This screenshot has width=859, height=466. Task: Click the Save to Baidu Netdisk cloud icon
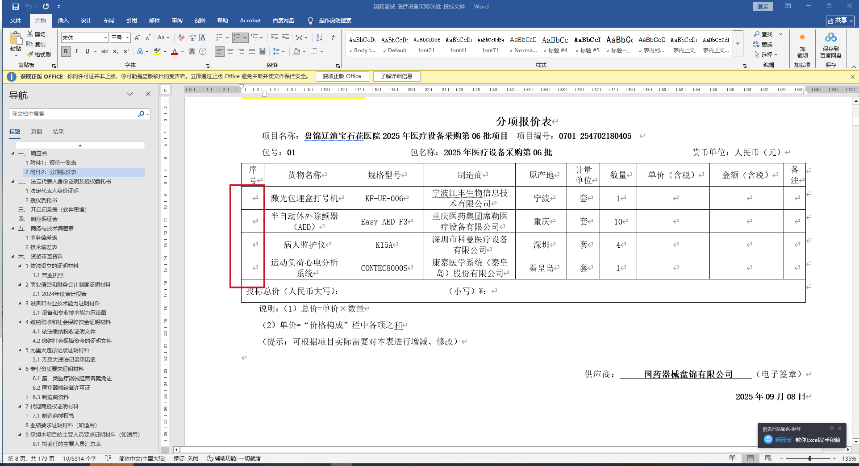(x=830, y=38)
